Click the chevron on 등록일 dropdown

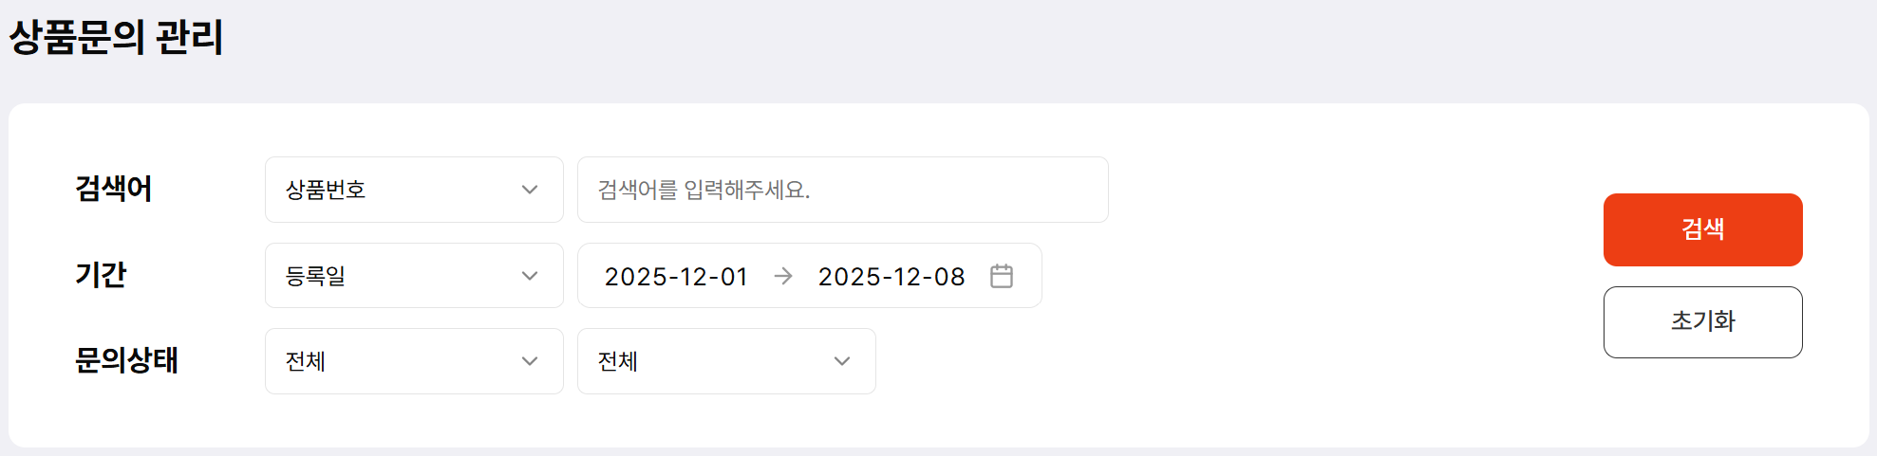point(530,276)
